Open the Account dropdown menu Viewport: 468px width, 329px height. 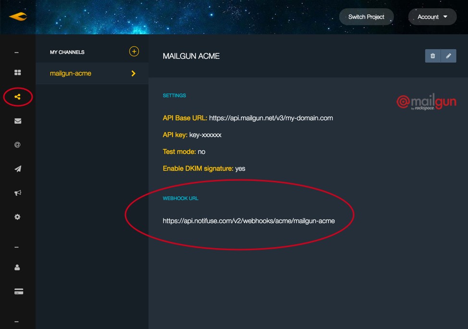point(432,17)
